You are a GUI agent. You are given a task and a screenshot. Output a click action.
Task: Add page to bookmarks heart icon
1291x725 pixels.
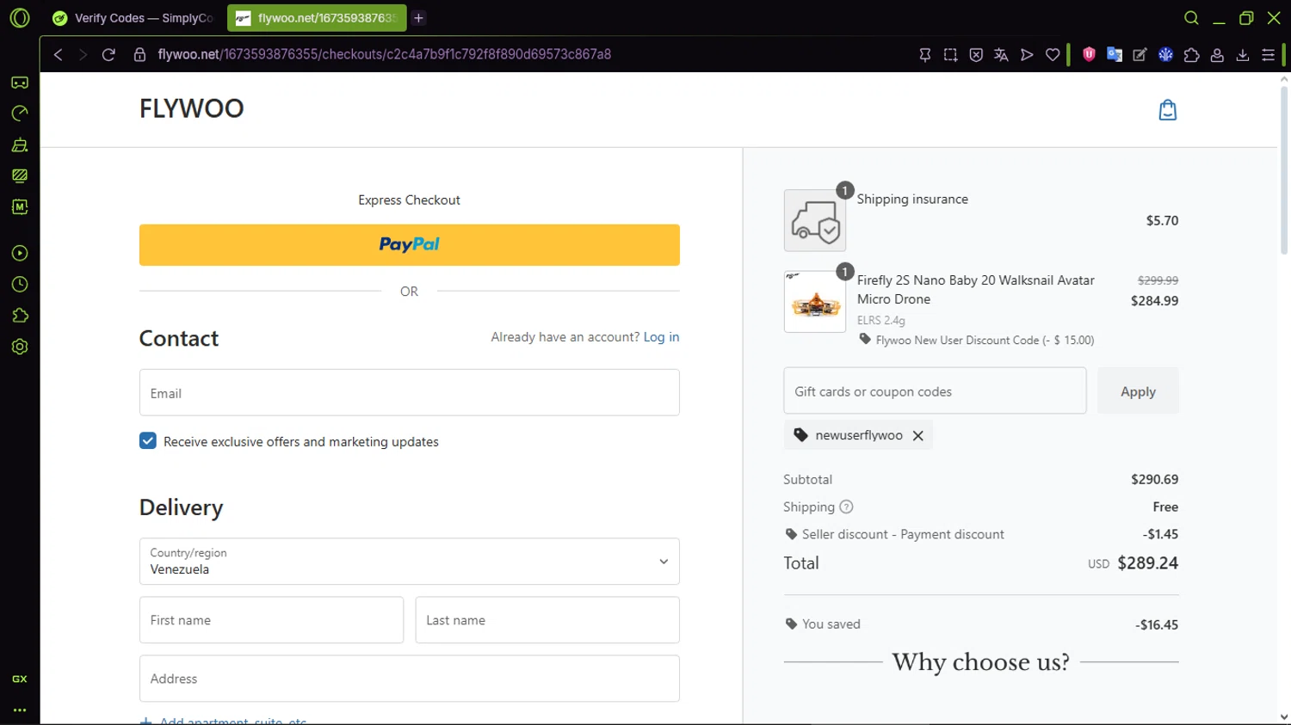pyautogui.click(x=1053, y=54)
